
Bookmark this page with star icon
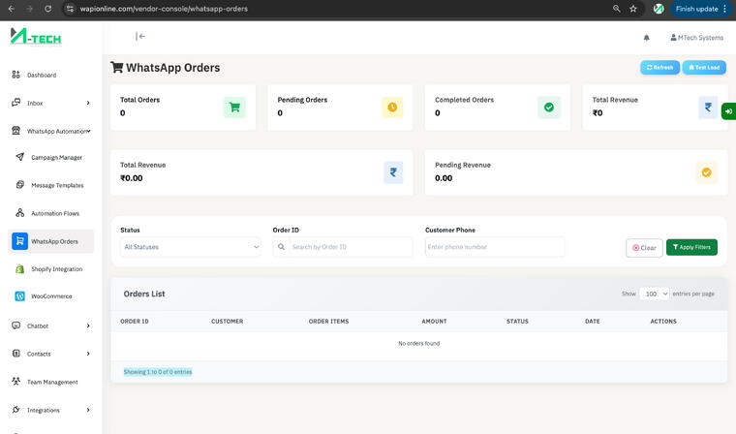[633, 9]
